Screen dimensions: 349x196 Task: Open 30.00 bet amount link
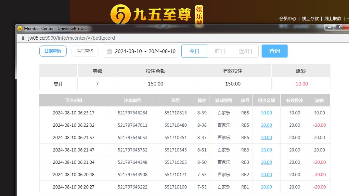(266, 113)
